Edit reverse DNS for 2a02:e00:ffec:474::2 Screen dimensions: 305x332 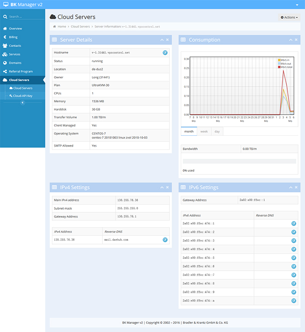pos(294,232)
